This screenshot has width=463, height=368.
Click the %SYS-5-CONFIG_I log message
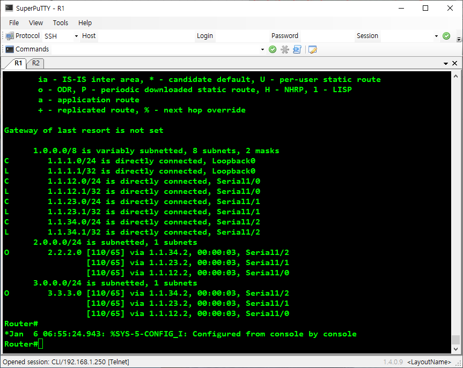coord(180,334)
